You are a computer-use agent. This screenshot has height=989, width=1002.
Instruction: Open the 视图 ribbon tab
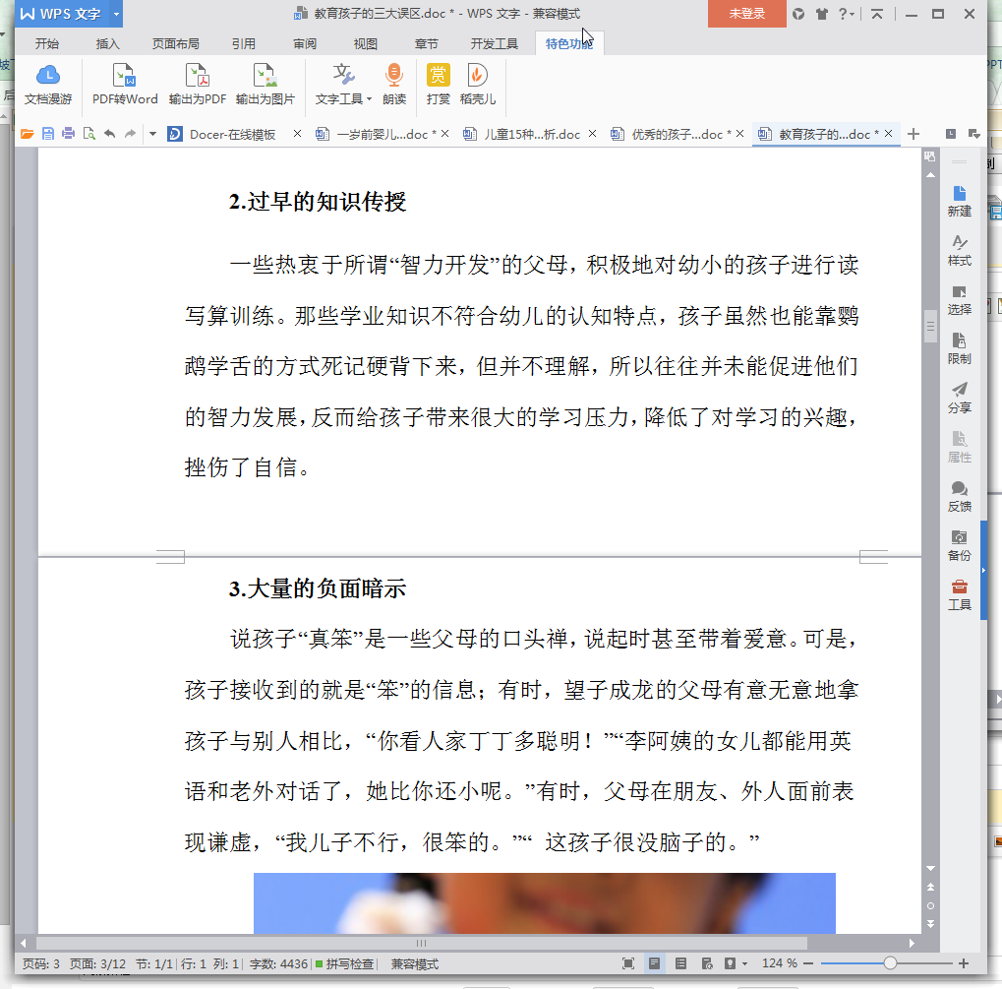point(366,43)
